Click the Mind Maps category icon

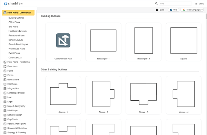(5, 111)
